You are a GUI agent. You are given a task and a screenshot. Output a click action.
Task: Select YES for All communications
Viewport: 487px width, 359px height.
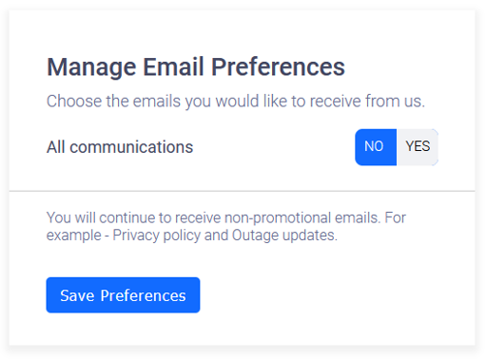(x=418, y=147)
